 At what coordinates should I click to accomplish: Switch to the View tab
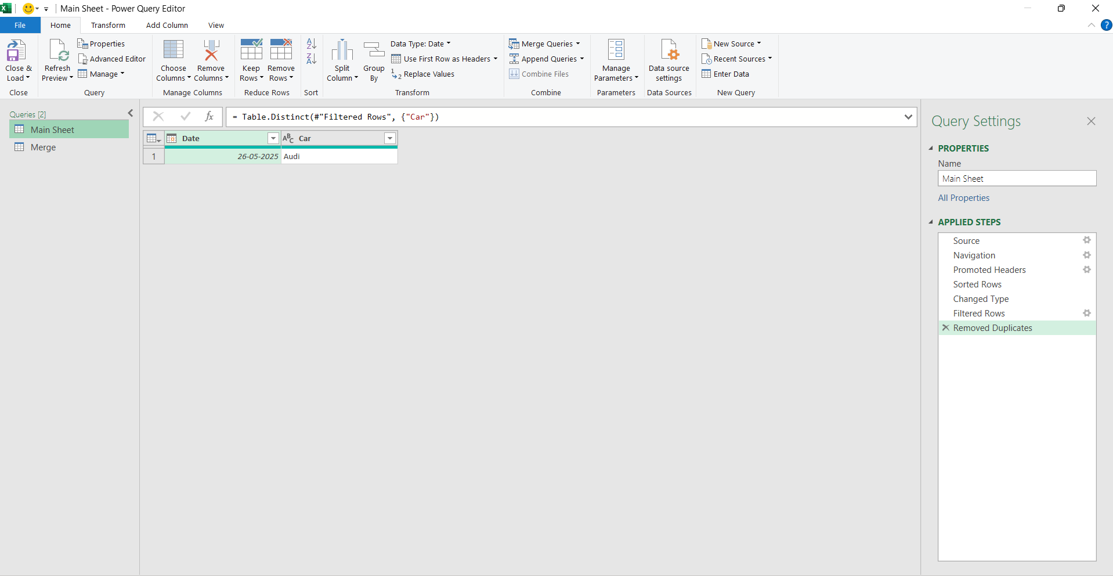tap(216, 25)
